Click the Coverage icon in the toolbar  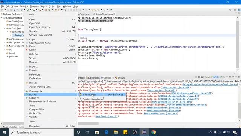click(34, 10)
